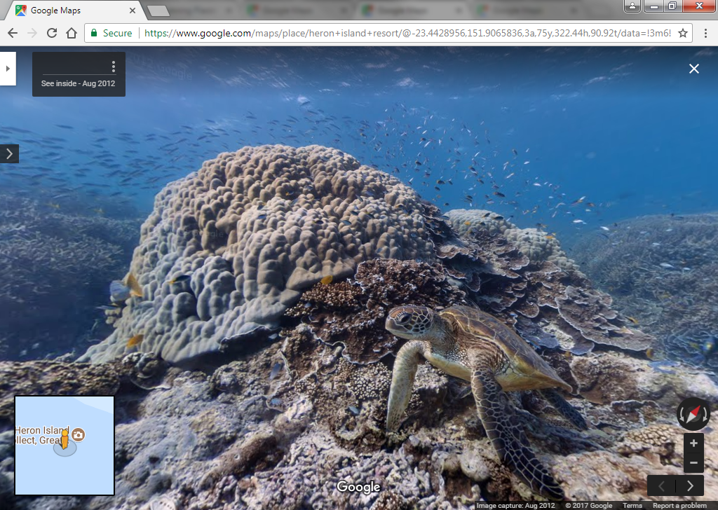Open Chrome's three-dot menu
Image resolution: width=718 pixels, height=510 pixels.
tap(705, 33)
